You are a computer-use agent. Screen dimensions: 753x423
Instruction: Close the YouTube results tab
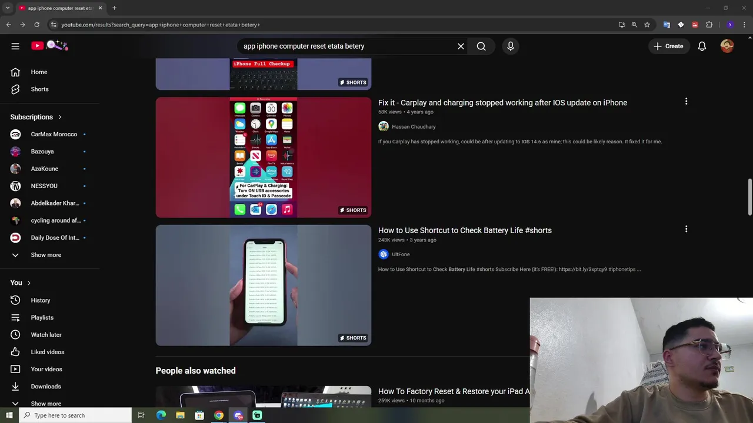[100, 8]
